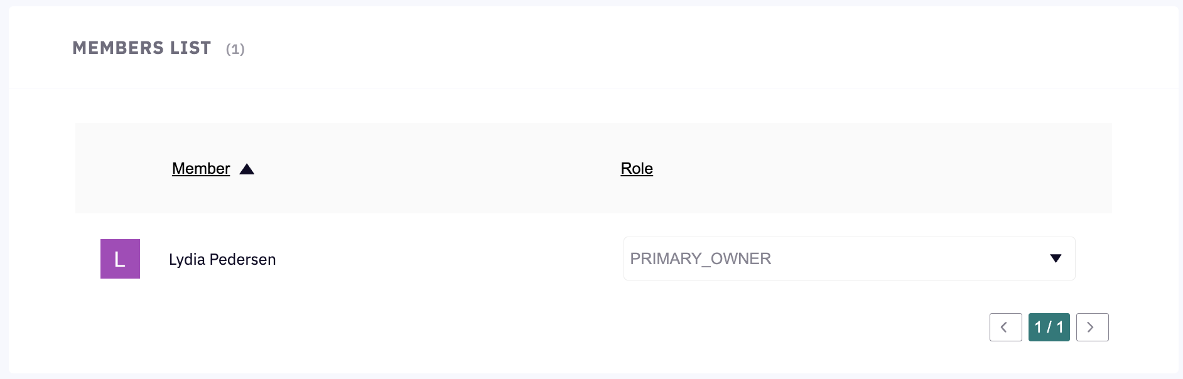Select the green page indicator in pagination
This screenshot has height=379, width=1183.
[x=1049, y=327]
